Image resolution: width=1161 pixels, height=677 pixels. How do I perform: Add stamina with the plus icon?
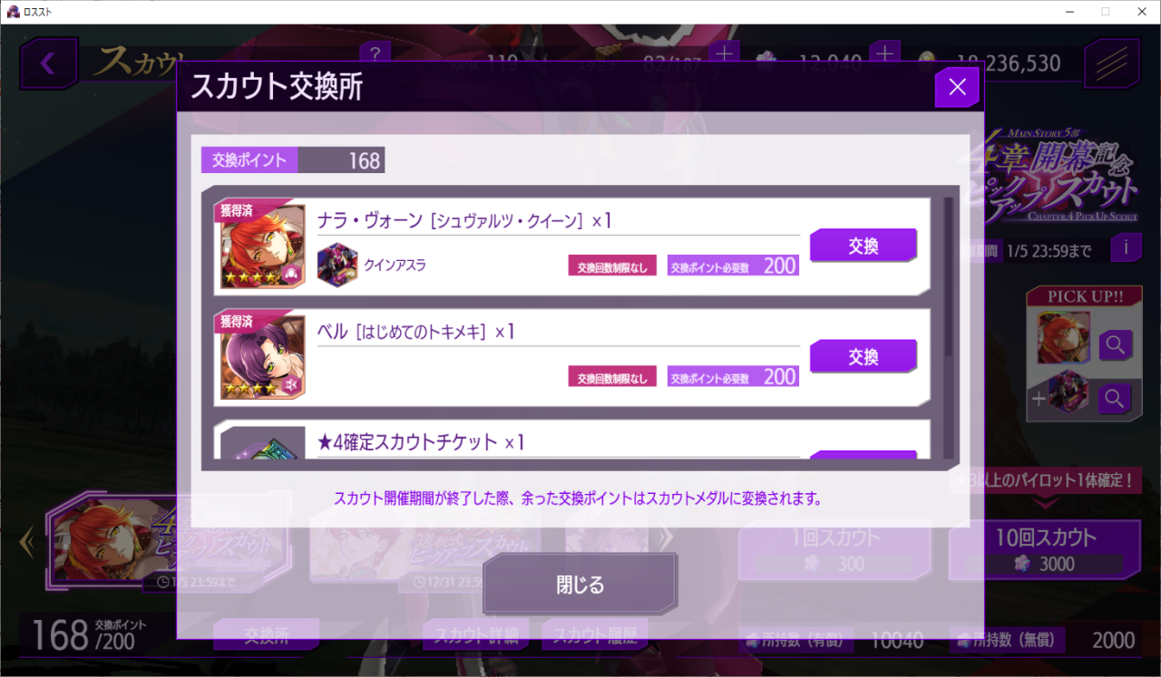coord(725,54)
